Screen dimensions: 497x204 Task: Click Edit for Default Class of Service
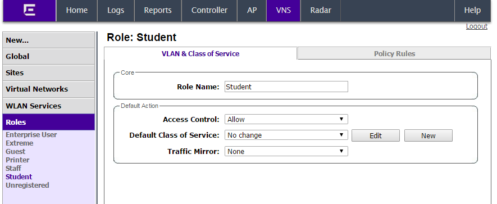376,135
